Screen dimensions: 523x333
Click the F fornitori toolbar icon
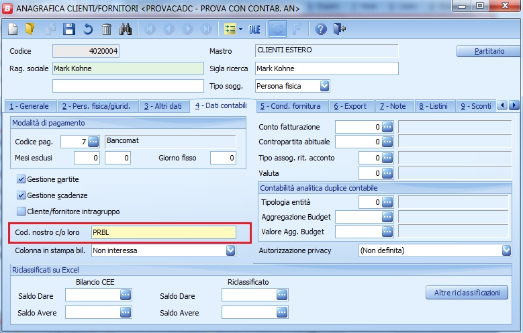[297, 29]
